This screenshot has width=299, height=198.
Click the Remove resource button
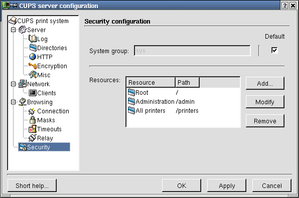pos(265,121)
